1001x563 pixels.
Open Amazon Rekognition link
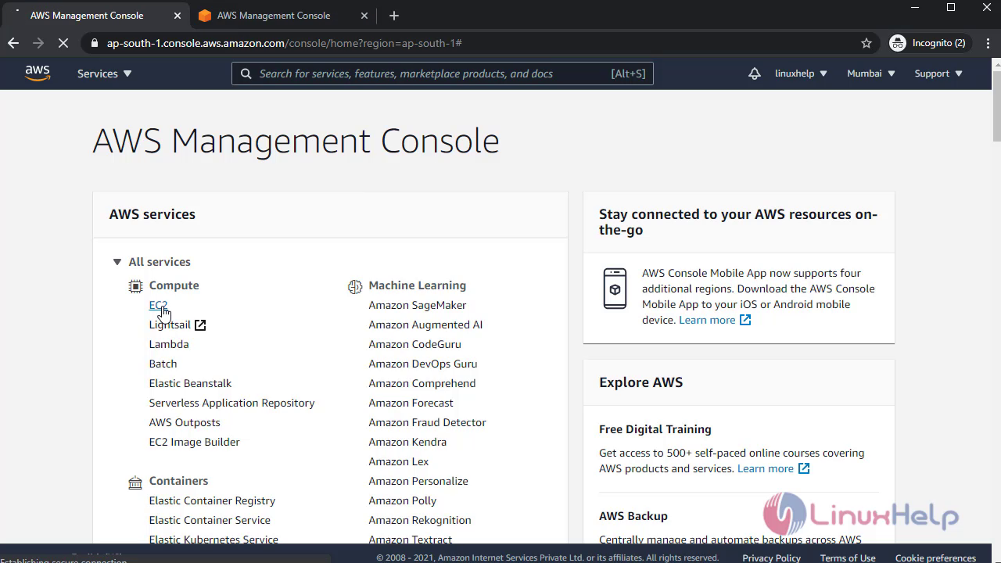tap(419, 520)
